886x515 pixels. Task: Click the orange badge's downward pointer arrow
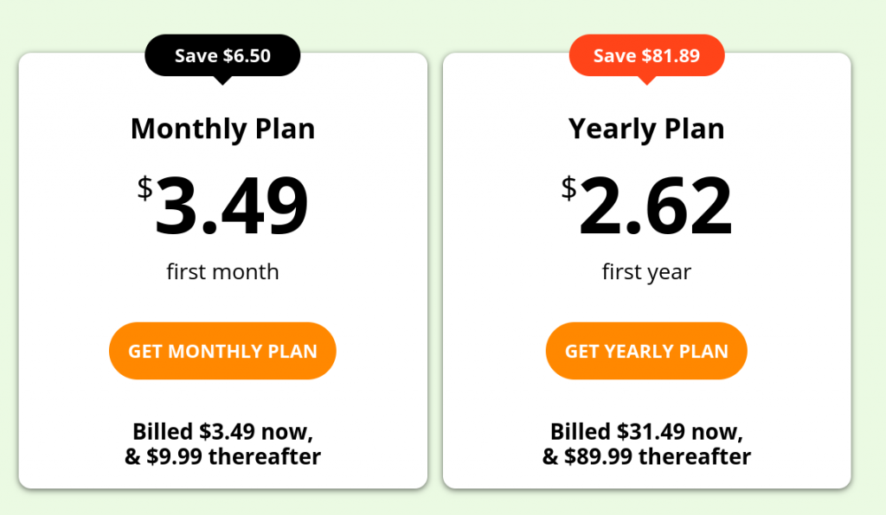pyautogui.click(x=646, y=79)
